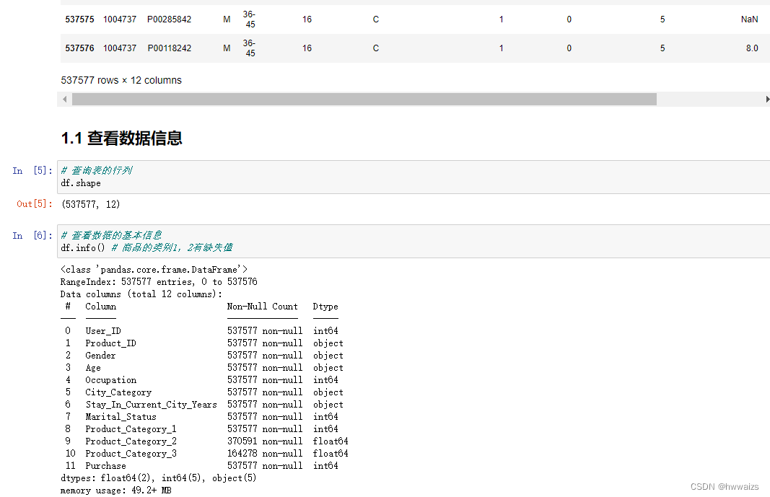Viewport: 770px width, 497px height.
Task: Click the heading '1.1 查看数据信息'
Action: click(121, 138)
